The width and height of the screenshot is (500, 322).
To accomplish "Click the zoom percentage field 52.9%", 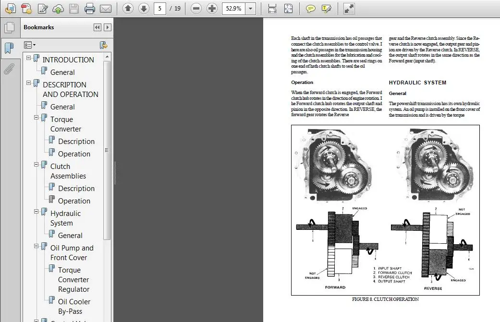I will click(x=234, y=9).
